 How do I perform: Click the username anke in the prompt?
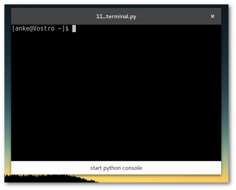[x=22, y=28]
